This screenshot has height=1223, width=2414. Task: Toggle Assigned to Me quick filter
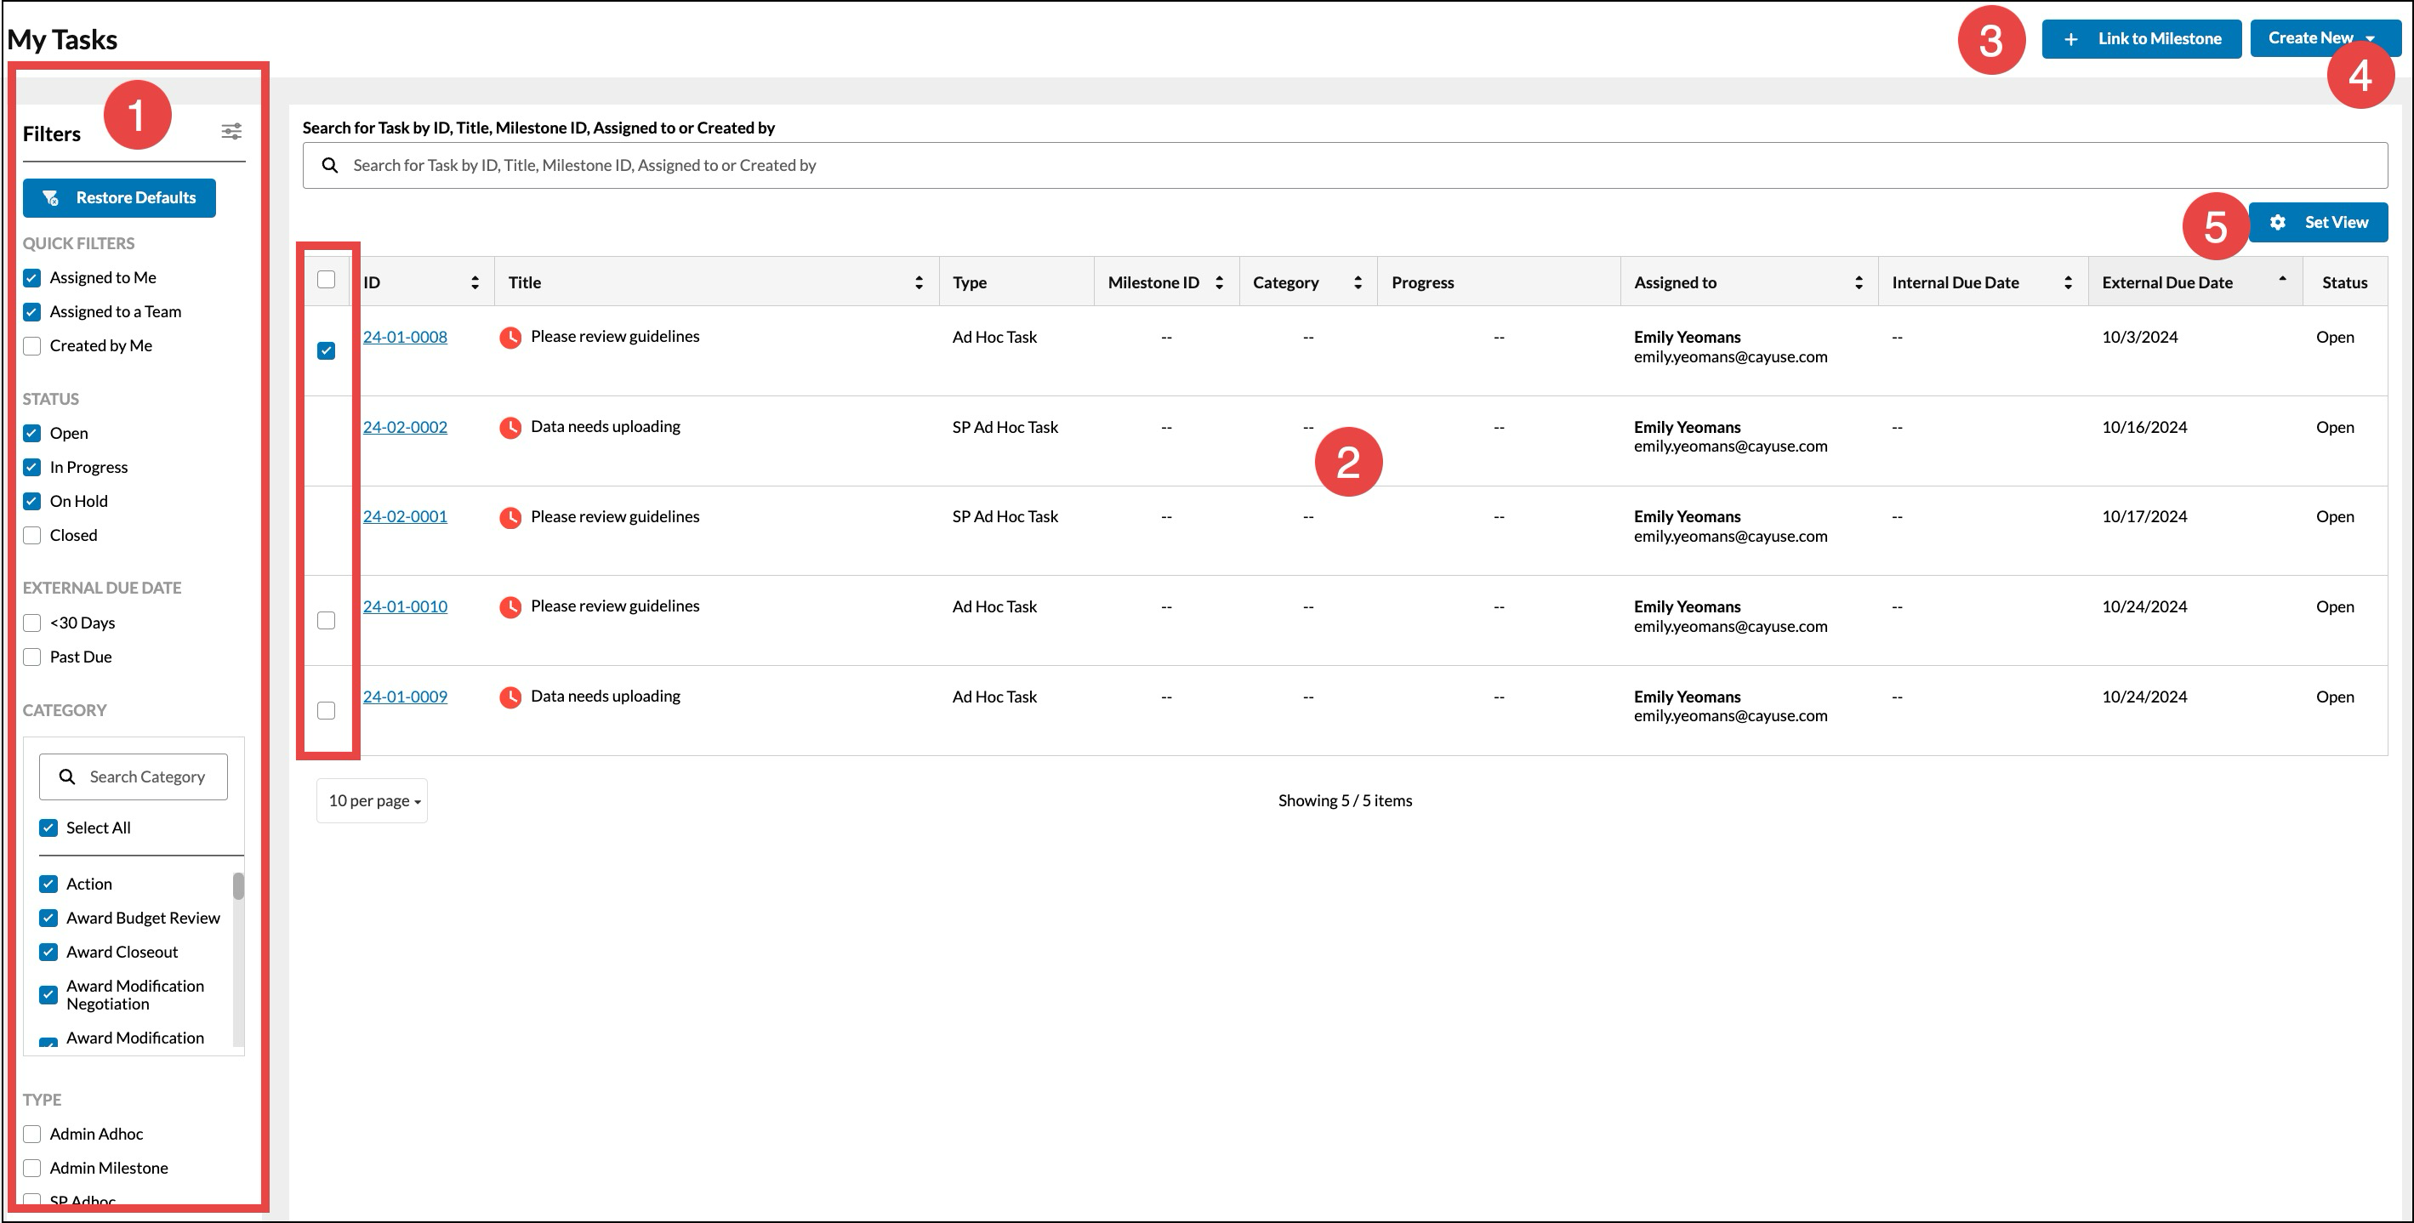[x=31, y=277]
